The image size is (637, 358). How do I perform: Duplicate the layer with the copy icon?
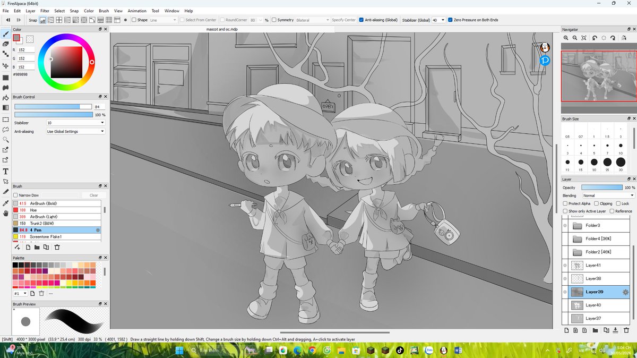(605, 330)
